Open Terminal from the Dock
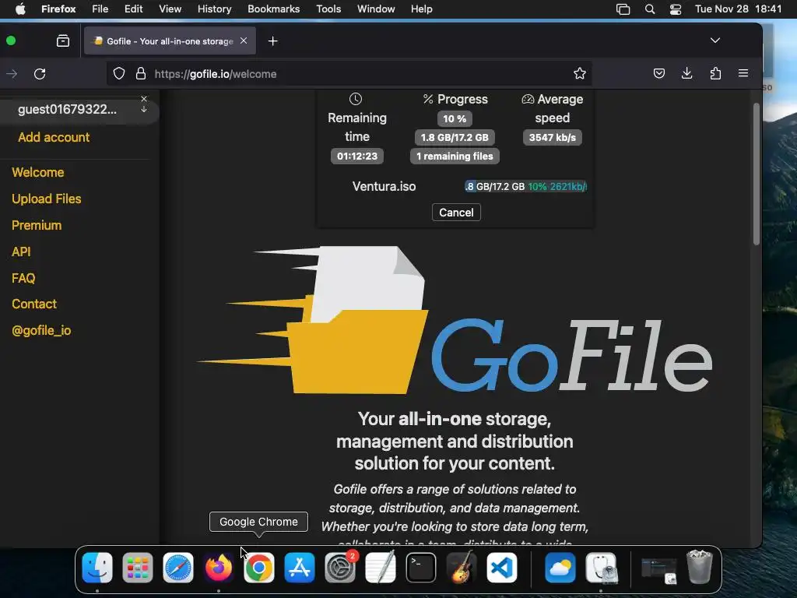The height and width of the screenshot is (598, 797). coord(421,568)
